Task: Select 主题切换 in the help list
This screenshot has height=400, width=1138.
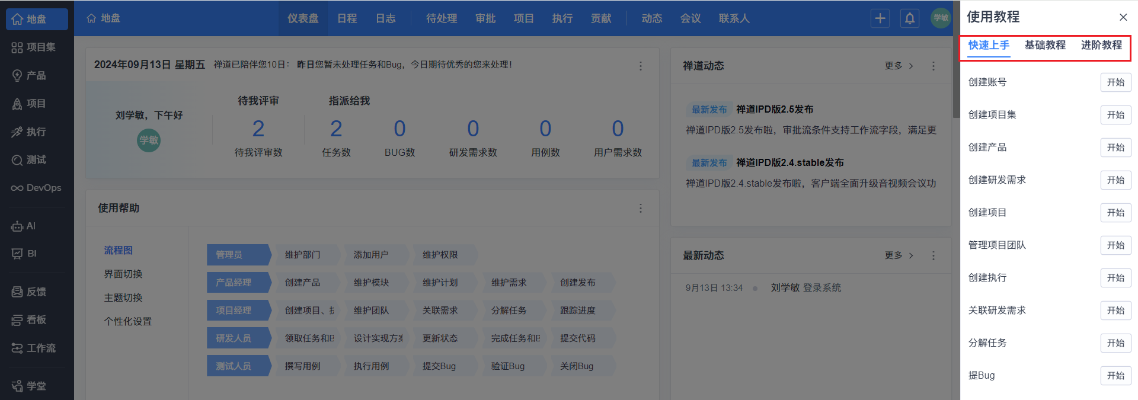Action: click(x=123, y=298)
